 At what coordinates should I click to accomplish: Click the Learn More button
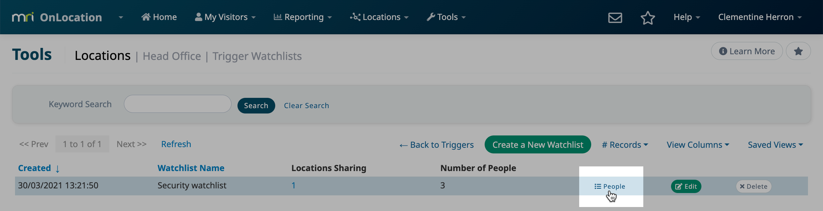click(747, 51)
